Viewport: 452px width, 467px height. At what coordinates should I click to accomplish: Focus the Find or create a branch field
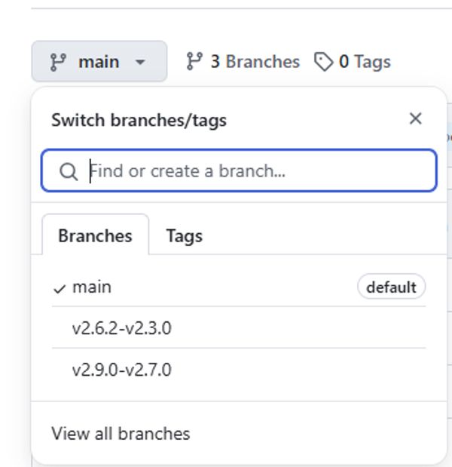click(239, 171)
